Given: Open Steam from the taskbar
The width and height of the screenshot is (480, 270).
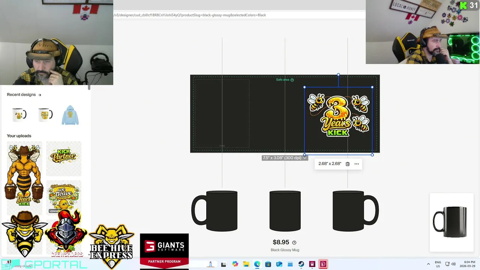Looking at the screenshot, I should (301, 264).
